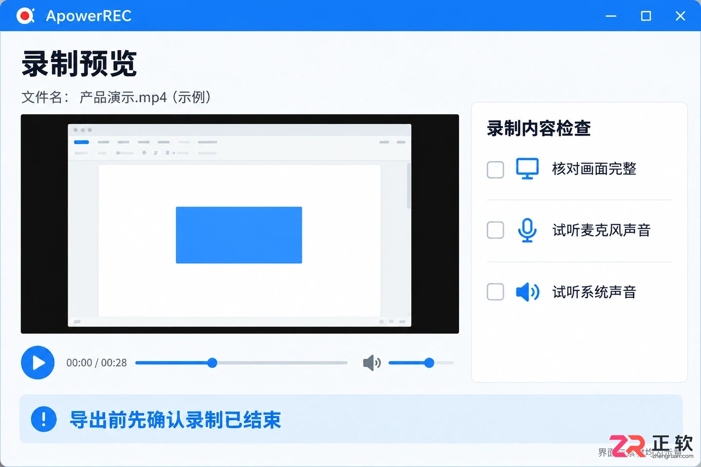Click the monitor screen icon
This screenshot has height=467, width=701.
[527, 169]
